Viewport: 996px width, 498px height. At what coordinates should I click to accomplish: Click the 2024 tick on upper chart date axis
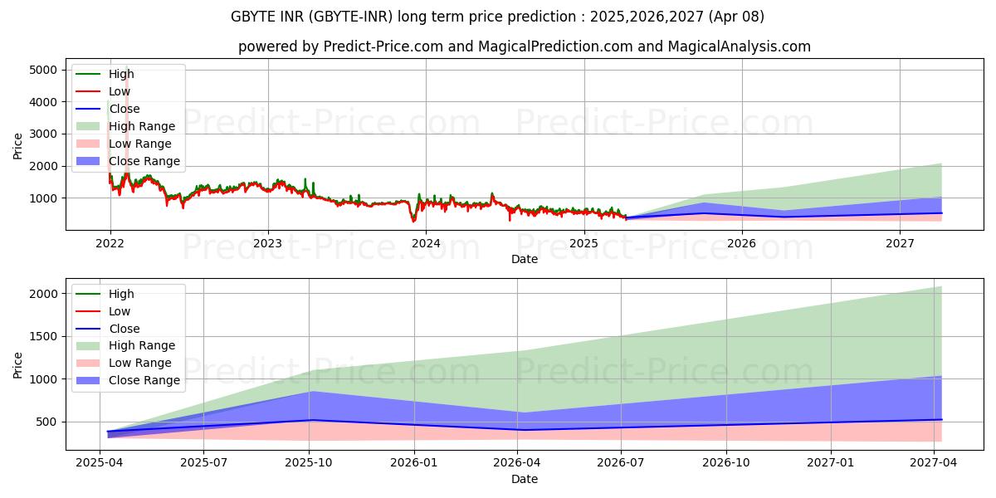point(426,243)
